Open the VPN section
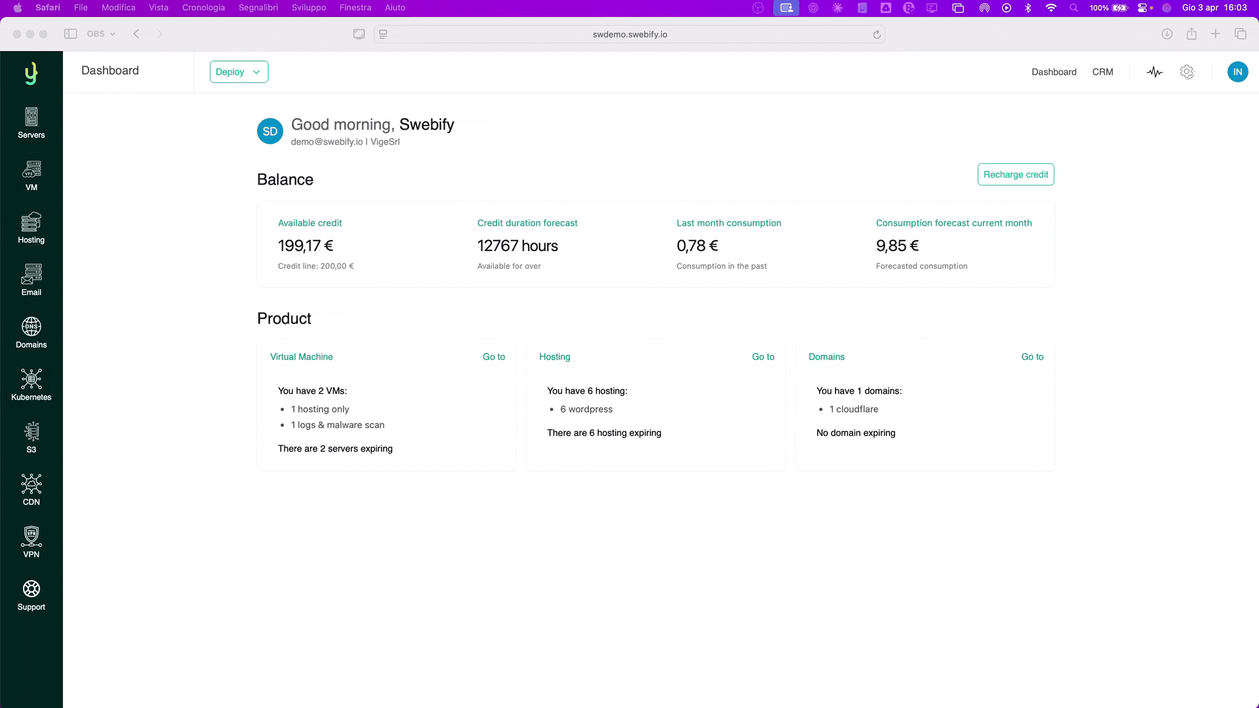The width and height of the screenshot is (1259, 708). [31, 541]
